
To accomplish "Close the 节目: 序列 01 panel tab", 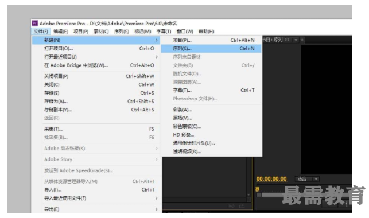I will pyautogui.click(x=302, y=40).
